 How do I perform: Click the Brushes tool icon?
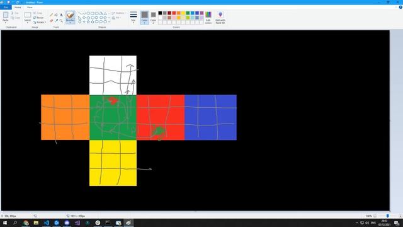pyautogui.click(x=70, y=15)
